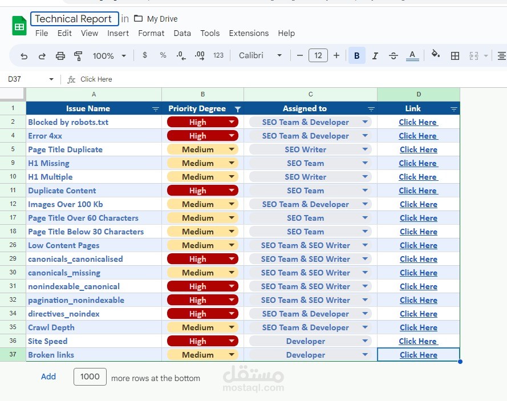
Task: Click the Undo arrow icon
Action: [24, 56]
